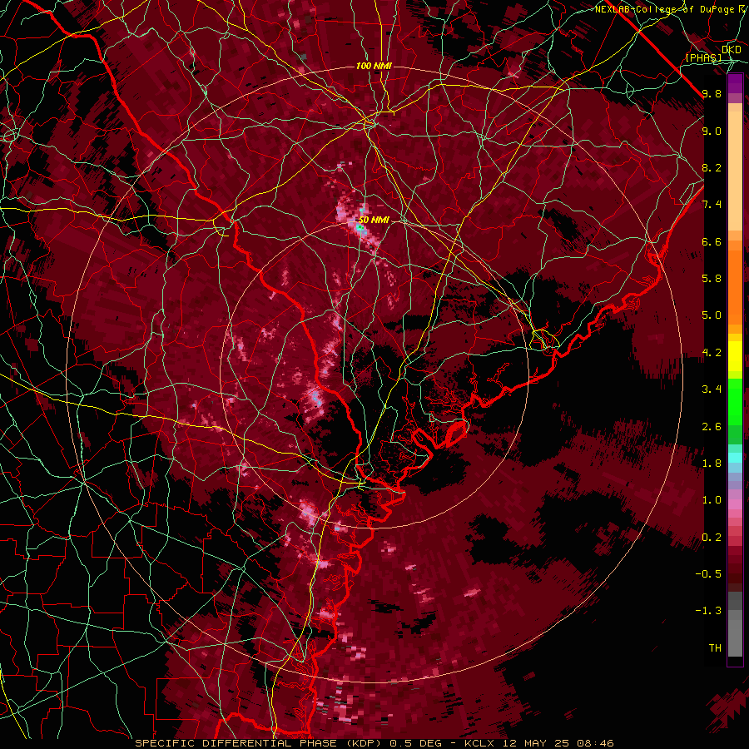The height and width of the screenshot is (749, 749).
Task: Click the 12 MAY 25 date text
Action: point(538,743)
